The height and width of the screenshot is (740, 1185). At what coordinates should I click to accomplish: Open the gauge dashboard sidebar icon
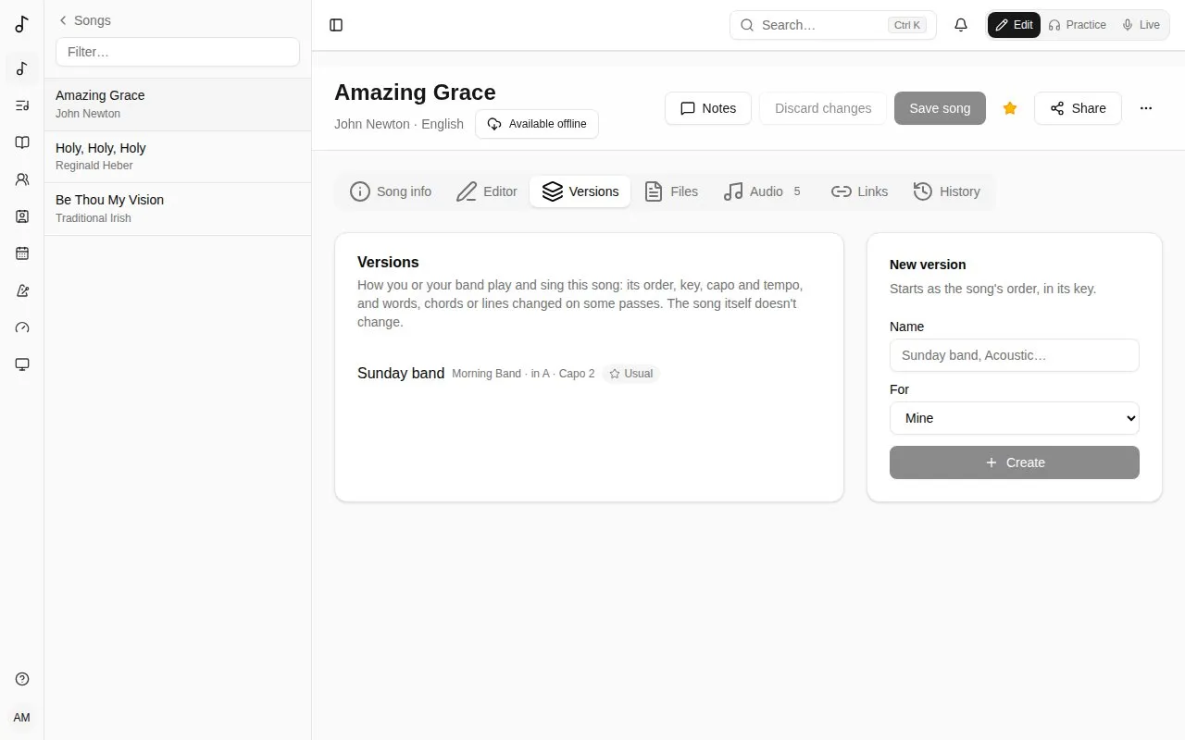22,327
